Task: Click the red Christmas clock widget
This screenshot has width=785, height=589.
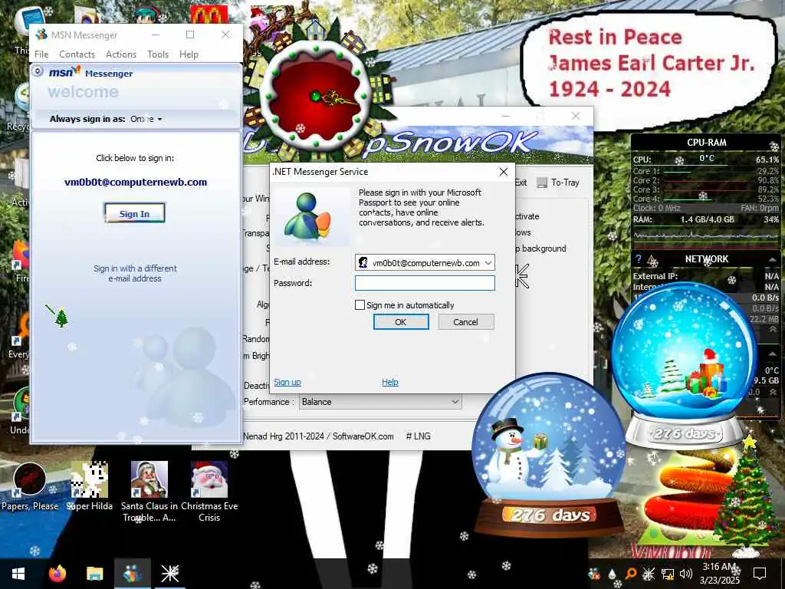Action: (x=315, y=95)
